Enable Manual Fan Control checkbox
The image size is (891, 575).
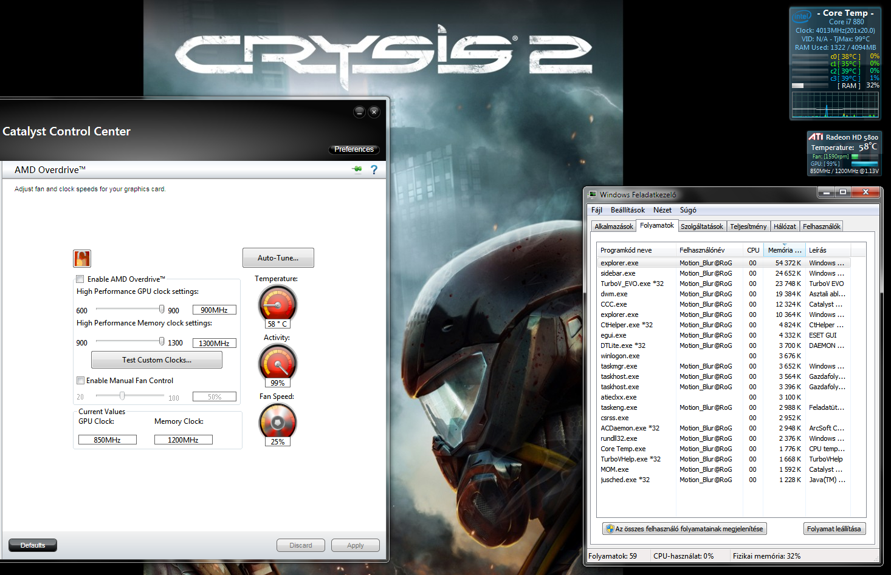click(80, 381)
